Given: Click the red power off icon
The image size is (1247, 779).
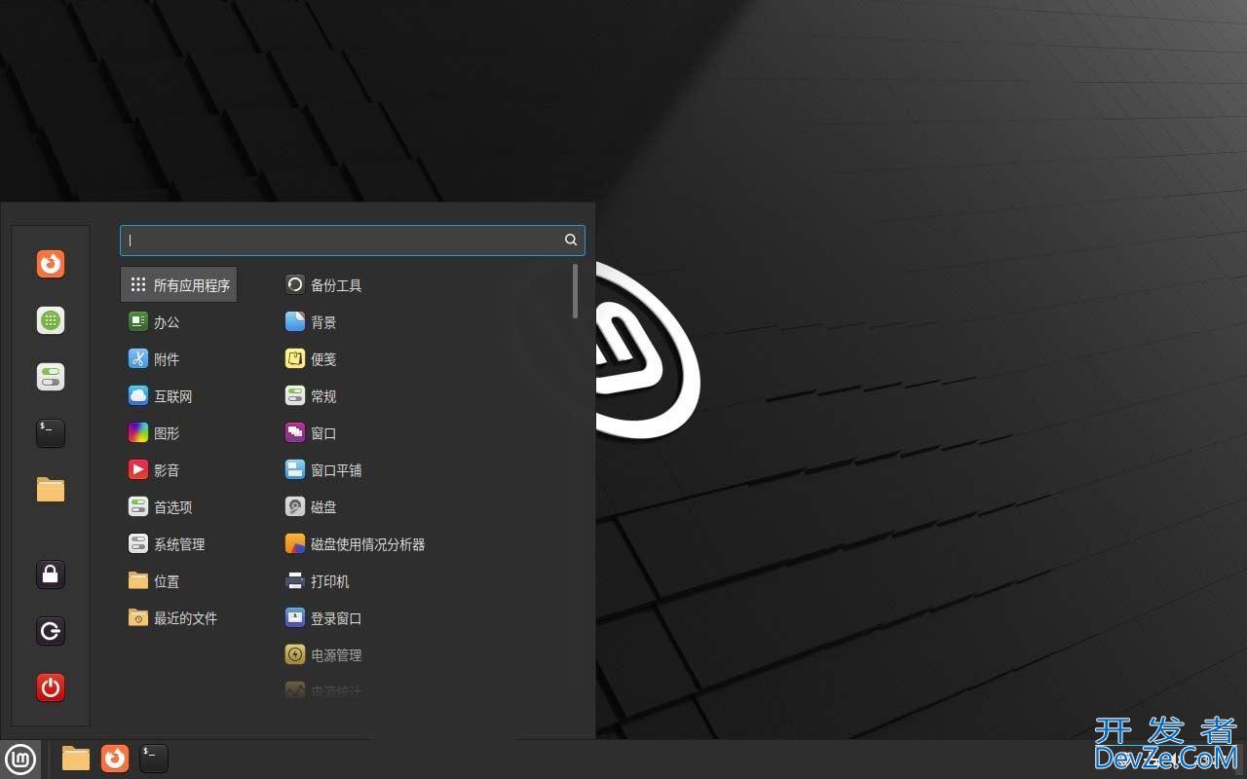Looking at the screenshot, I should pos(51,687).
